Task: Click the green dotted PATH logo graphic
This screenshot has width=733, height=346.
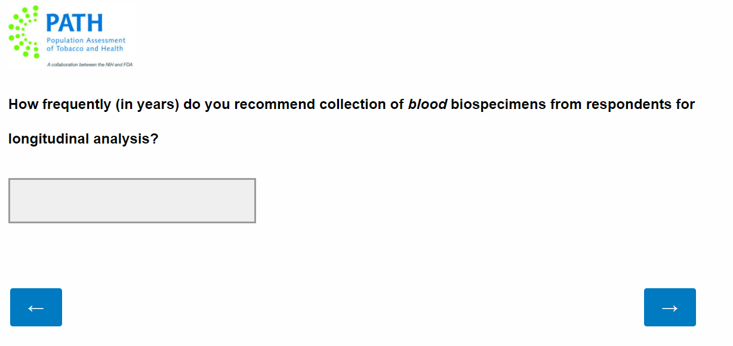Action: click(x=24, y=32)
